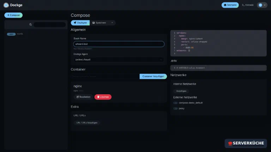
Task: Open the user profile dropdown
Action: 262,5
